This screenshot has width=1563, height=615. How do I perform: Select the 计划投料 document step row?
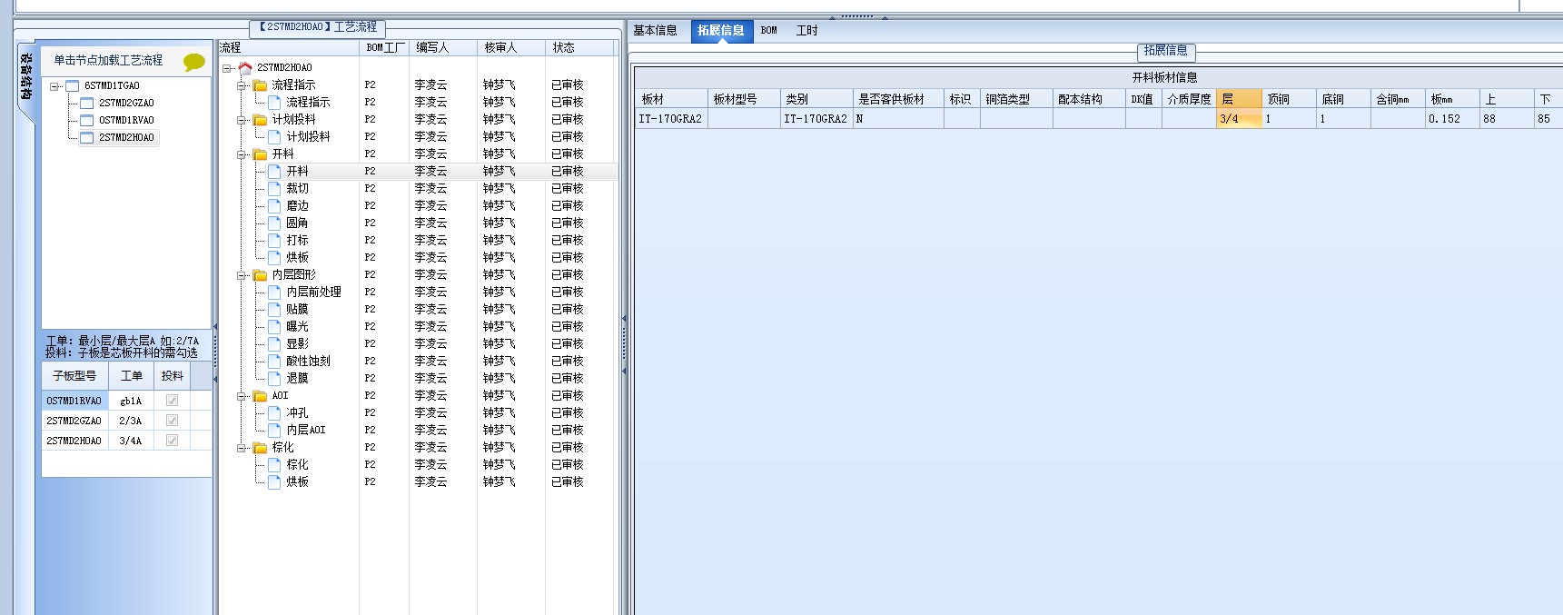[308, 136]
